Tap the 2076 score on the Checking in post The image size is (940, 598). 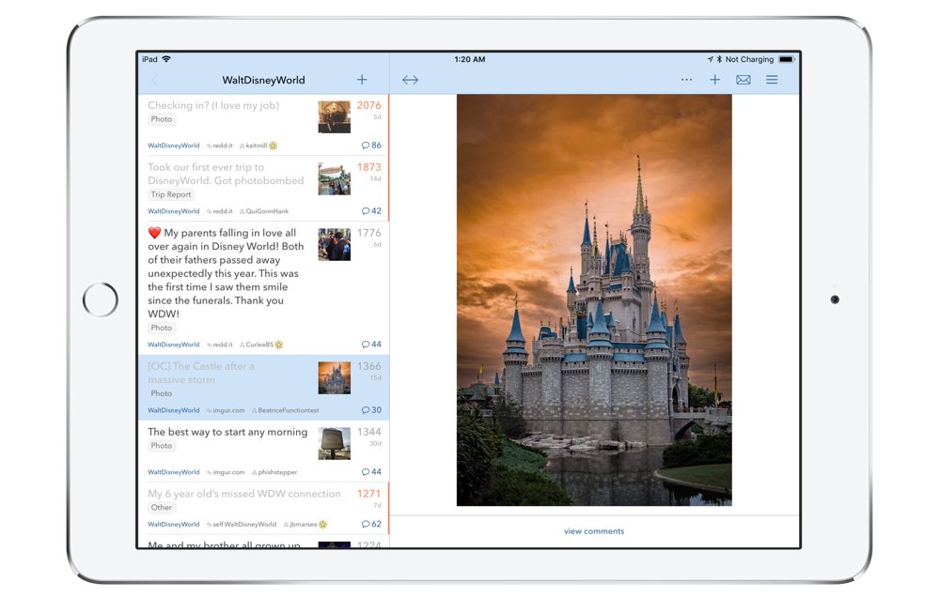click(369, 105)
